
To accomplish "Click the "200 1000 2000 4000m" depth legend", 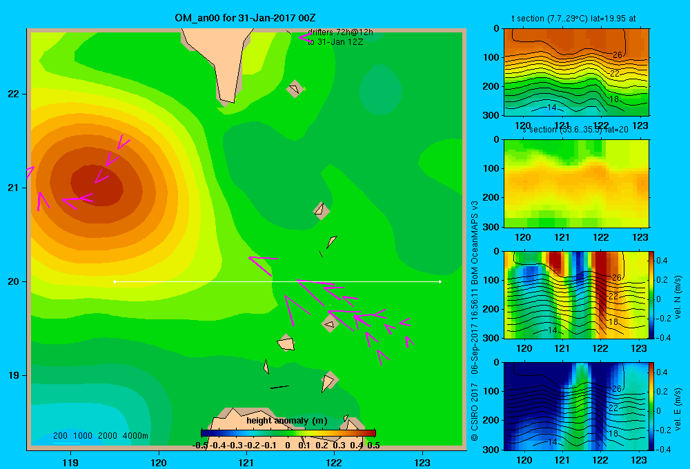I will [x=101, y=436].
